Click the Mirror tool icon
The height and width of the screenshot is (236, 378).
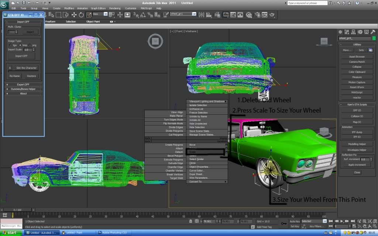[x=201, y=15]
